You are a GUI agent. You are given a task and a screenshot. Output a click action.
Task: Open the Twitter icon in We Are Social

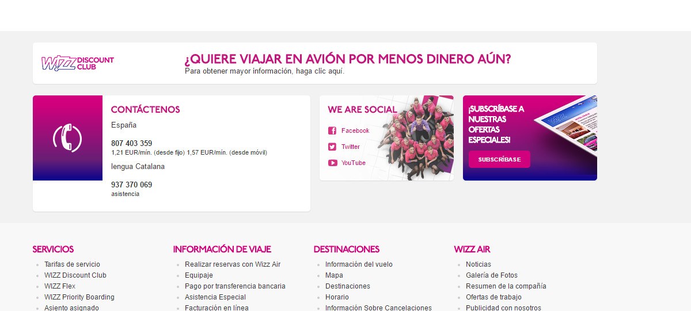[x=332, y=147]
